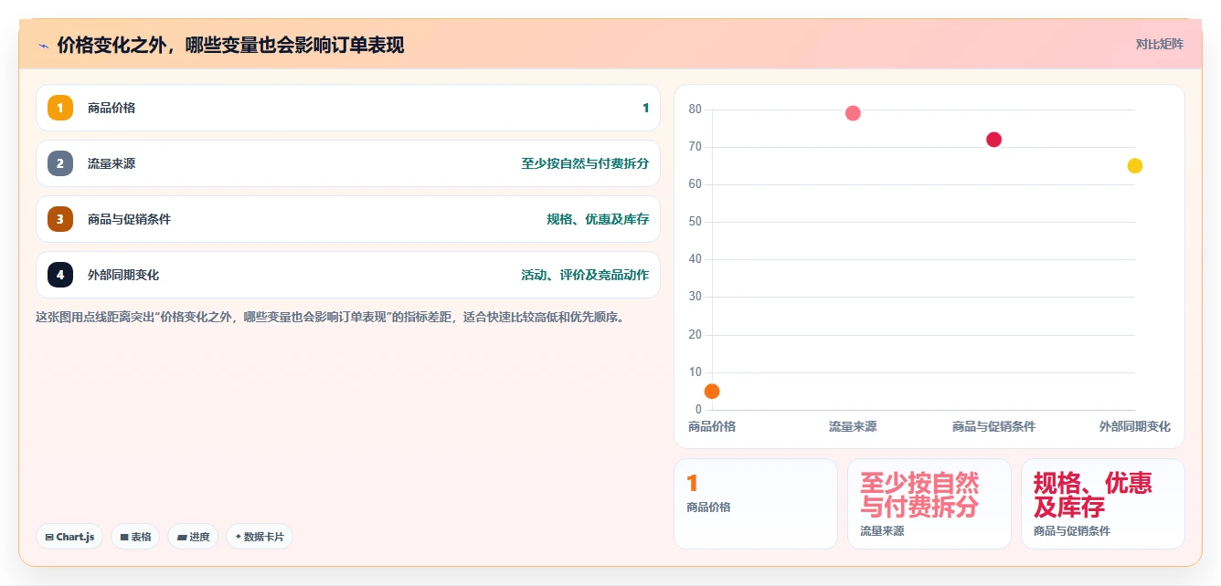This screenshot has width=1221, height=586.
Task: Click the value 至少按自然与付费拆分 in list
Action: [585, 163]
